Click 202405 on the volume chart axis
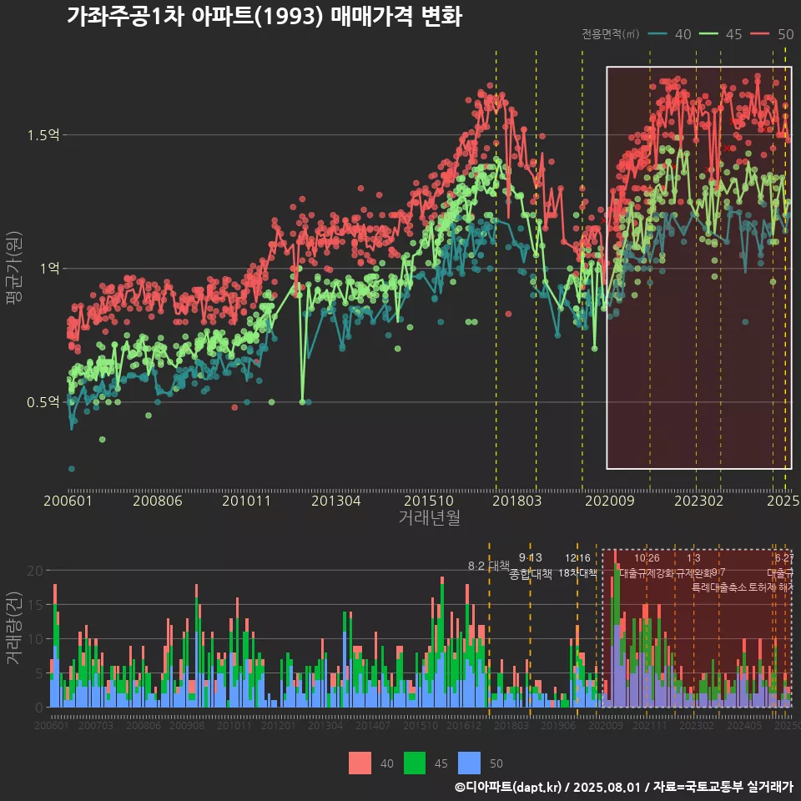This screenshot has width=801, height=801. 744,725
